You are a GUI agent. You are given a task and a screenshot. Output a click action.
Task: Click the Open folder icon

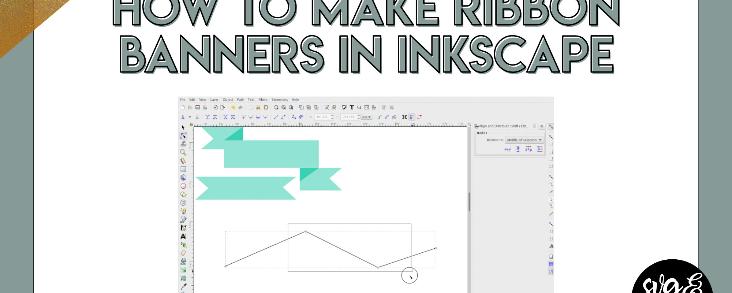[x=190, y=107]
